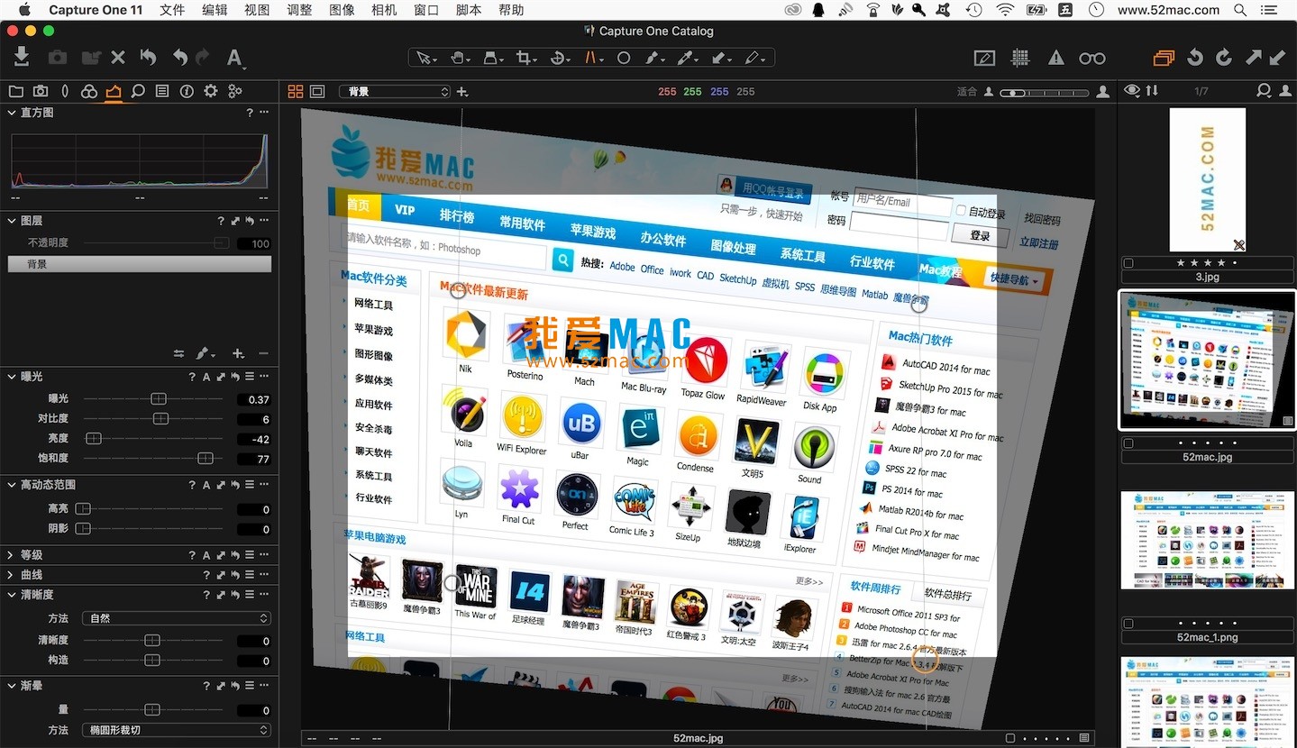This screenshot has height=748, width=1297.
Task: Select the 3.jpg thumbnail
Action: 1207,179
